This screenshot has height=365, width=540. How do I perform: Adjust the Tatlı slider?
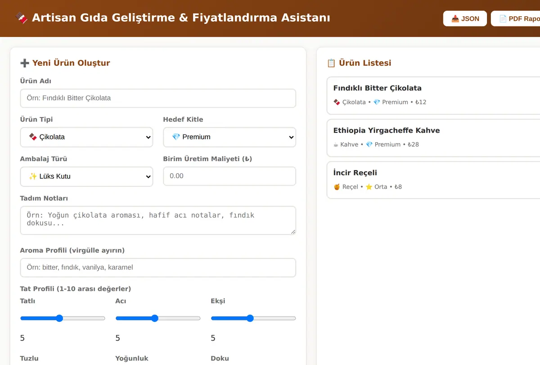(63, 318)
